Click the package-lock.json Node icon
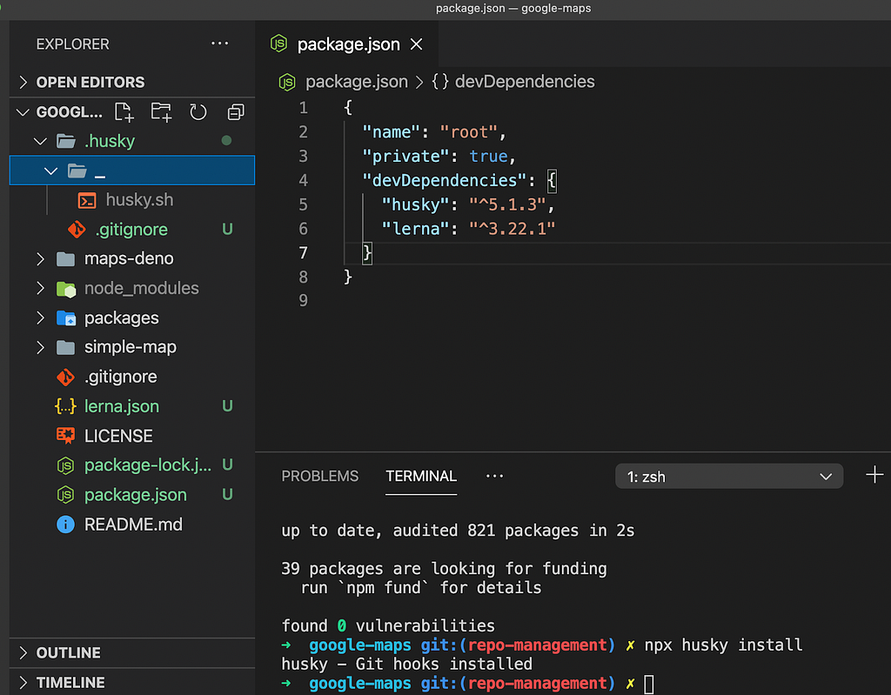Viewport: 891px width, 695px height. click(x=65, y=465)
